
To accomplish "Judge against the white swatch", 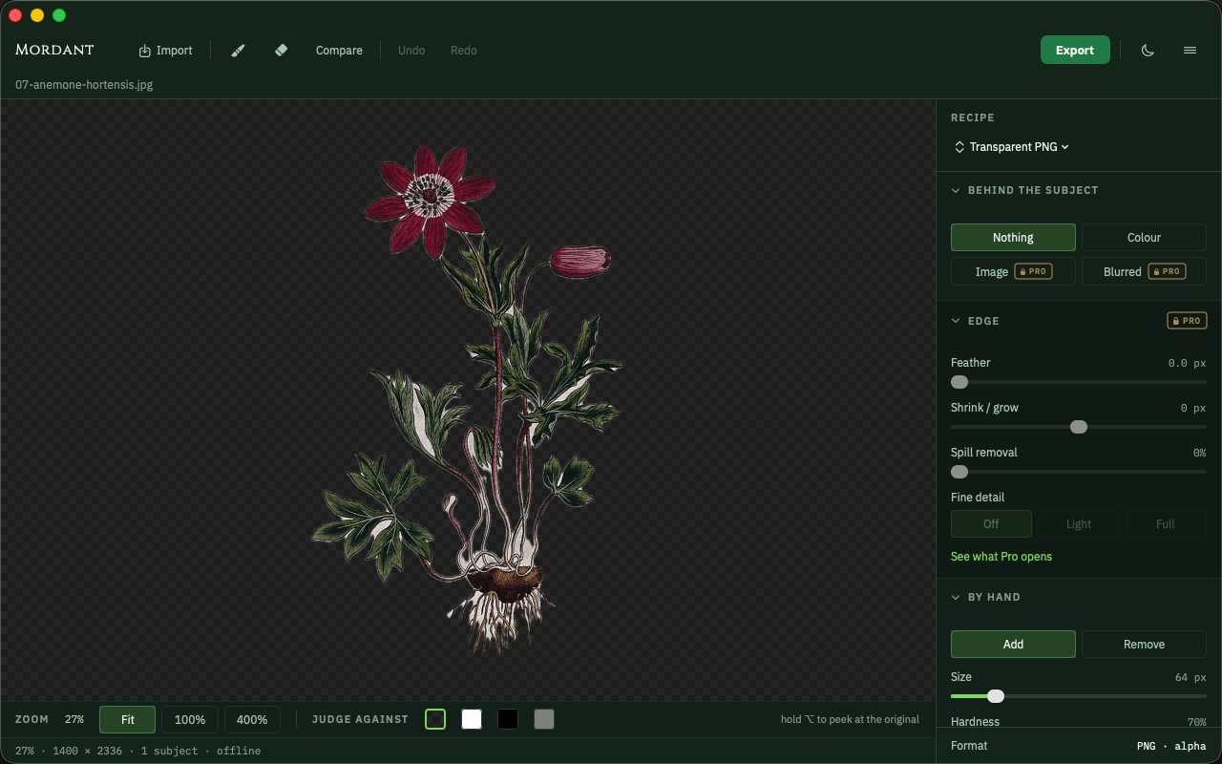I will tap(472, 719).
